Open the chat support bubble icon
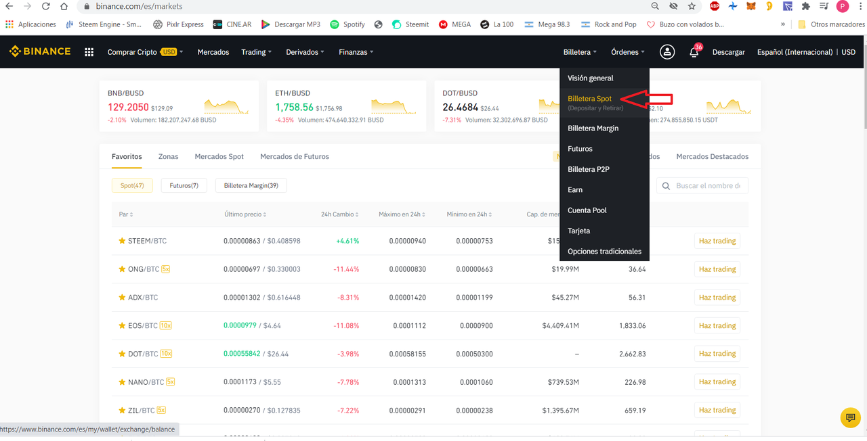867x441 pixels. 850,418
